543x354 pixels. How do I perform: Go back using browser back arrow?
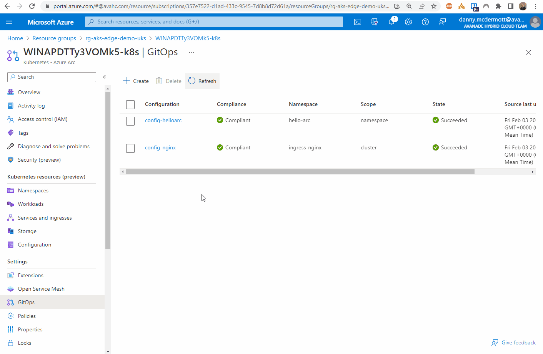point(7,6)
